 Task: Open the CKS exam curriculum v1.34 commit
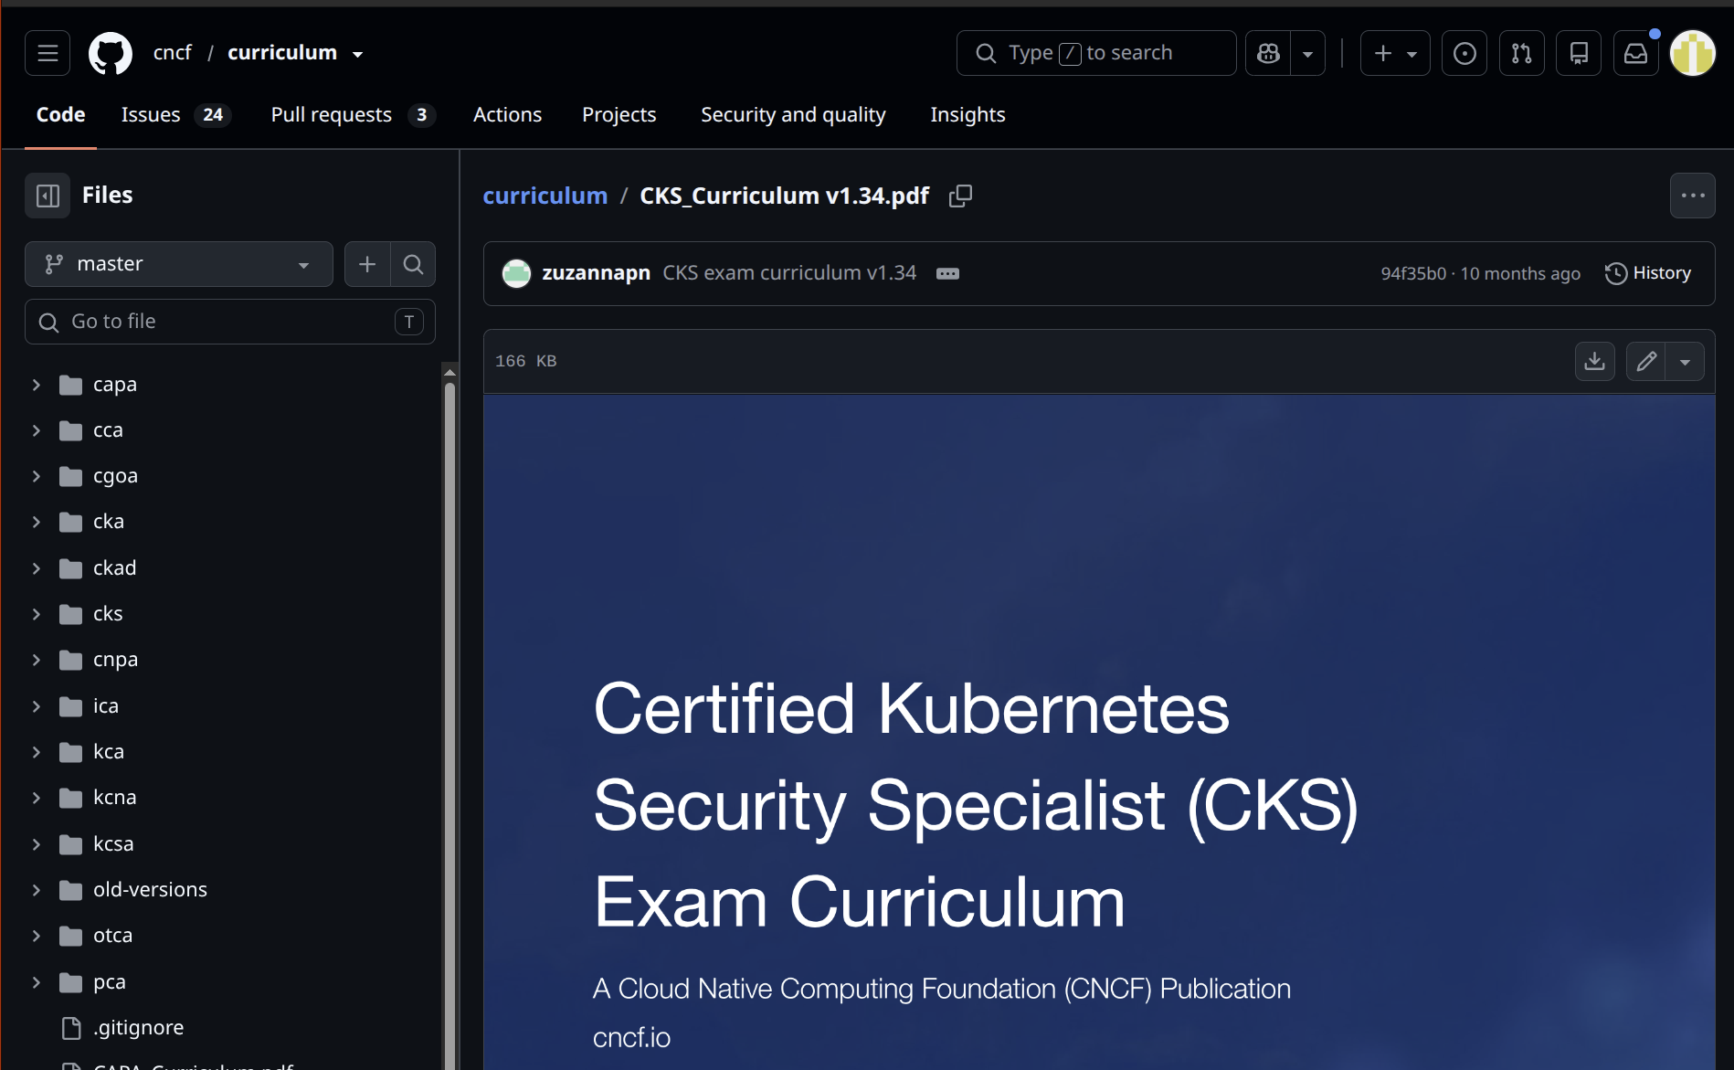[789, 273]
